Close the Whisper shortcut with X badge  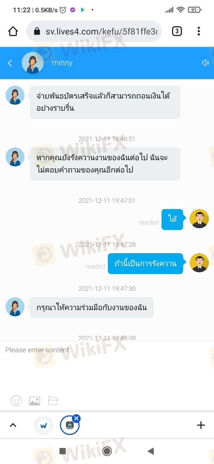tap(77, 418)
